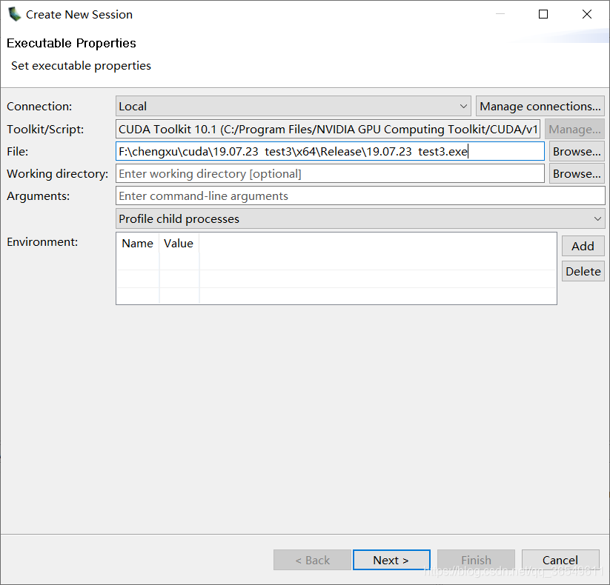Click the Name column header in Environment table
The height and width of the screenshot is (585, 610).
point(137,244)
